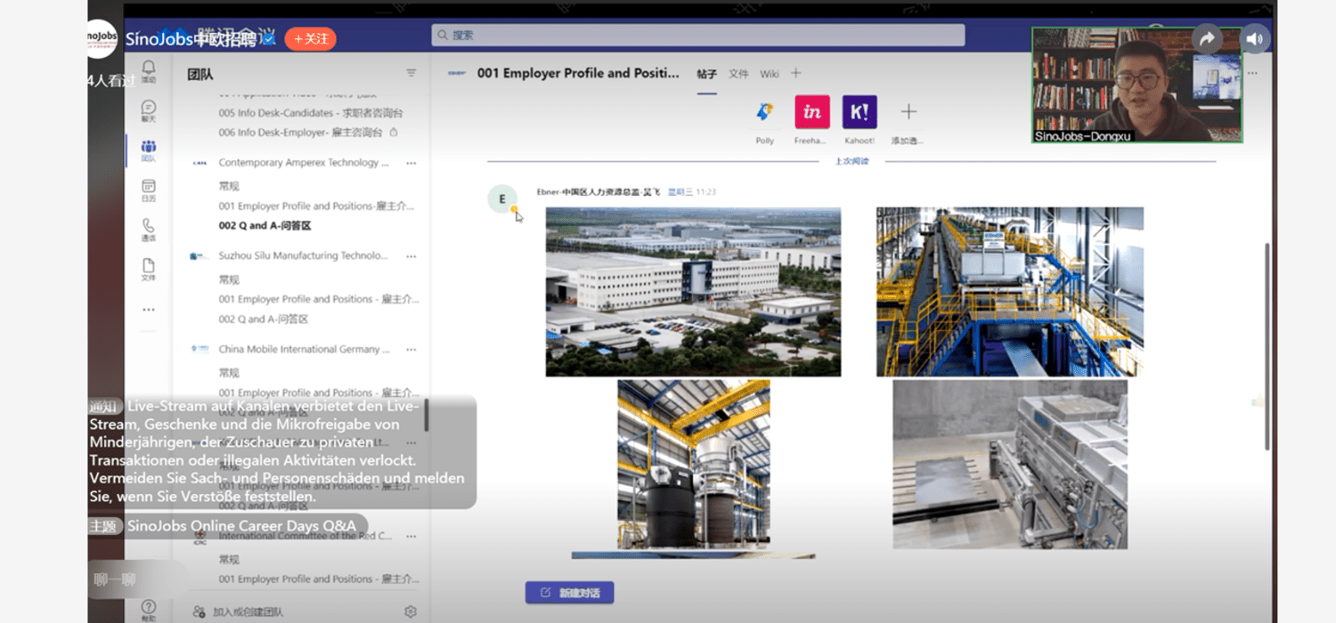
Task: Open 001 Employer Profile under Contemporary Amperex
Action: (317, 206)
